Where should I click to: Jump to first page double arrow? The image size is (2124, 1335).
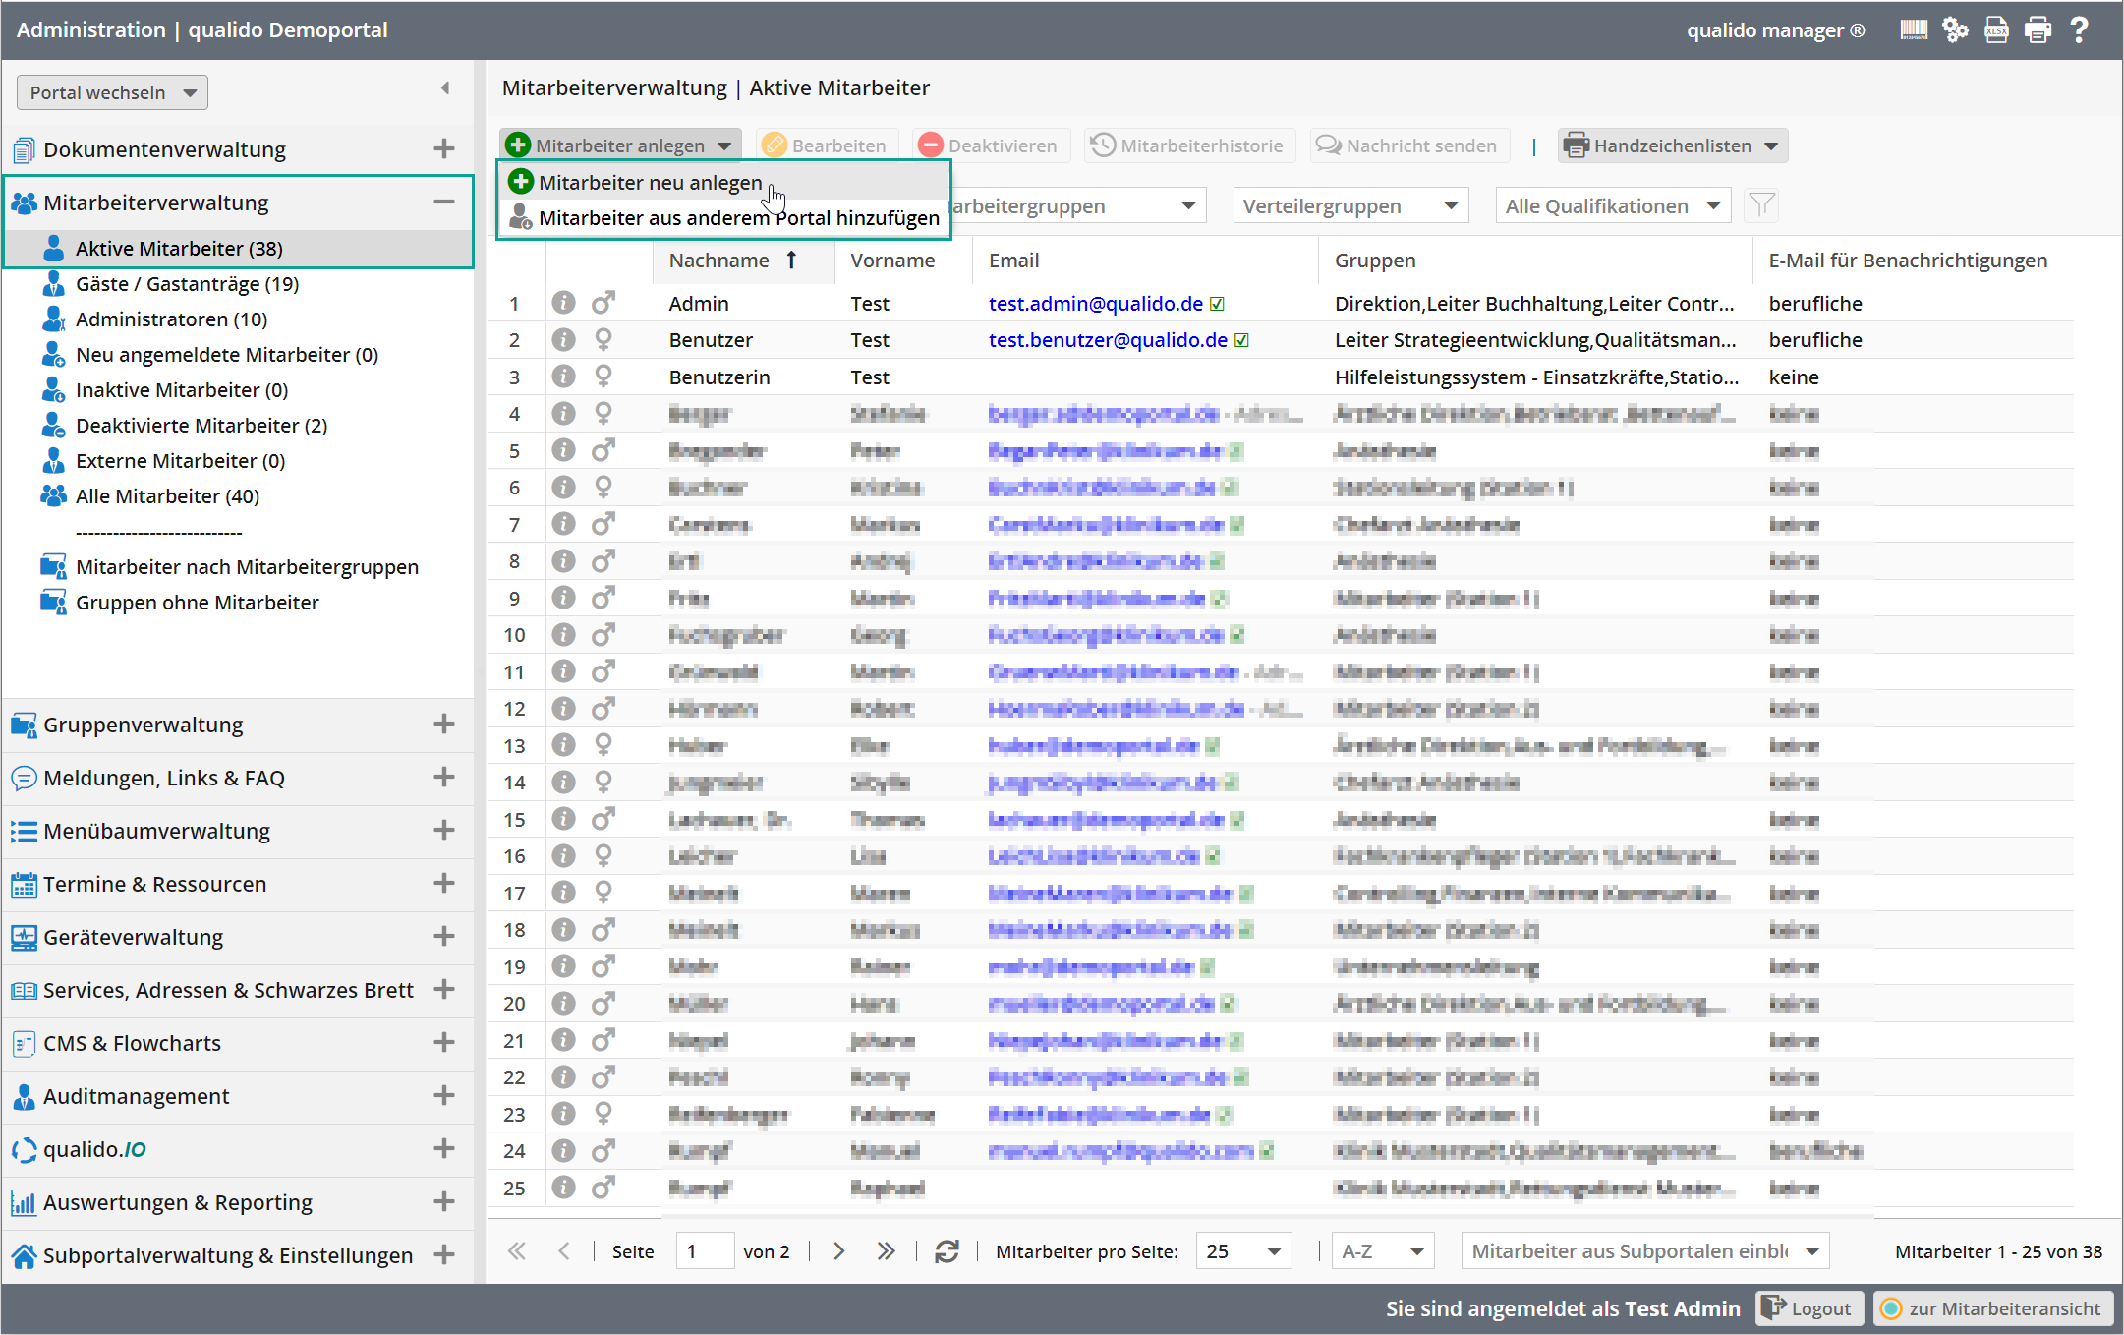tap(517, 1251)
